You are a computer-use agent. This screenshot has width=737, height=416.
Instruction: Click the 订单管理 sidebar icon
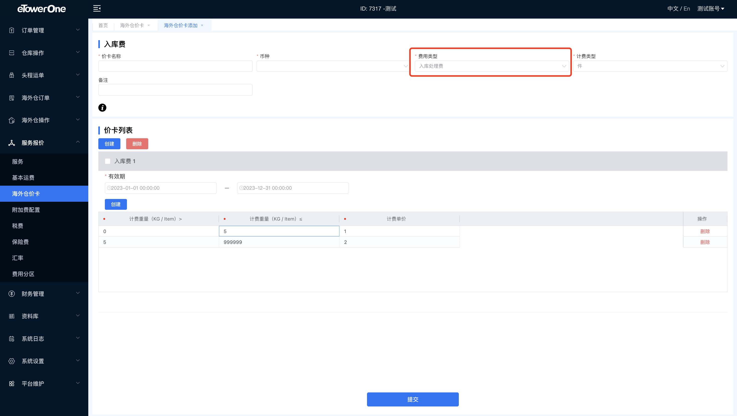point(12,30)
